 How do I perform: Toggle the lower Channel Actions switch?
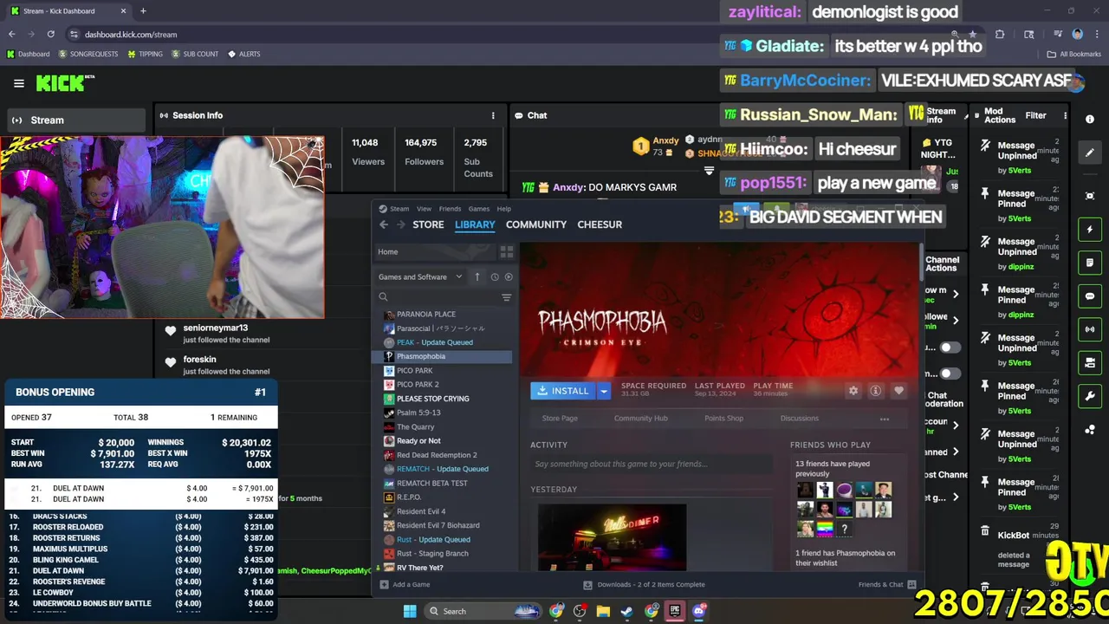950,374
